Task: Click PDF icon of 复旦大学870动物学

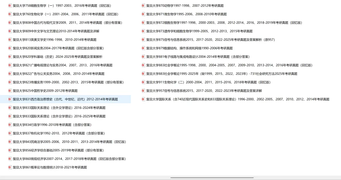Action: (x=143, y=6)
